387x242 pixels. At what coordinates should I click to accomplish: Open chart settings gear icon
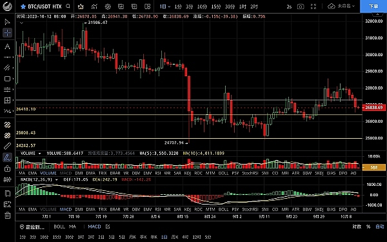pos(108,6)
